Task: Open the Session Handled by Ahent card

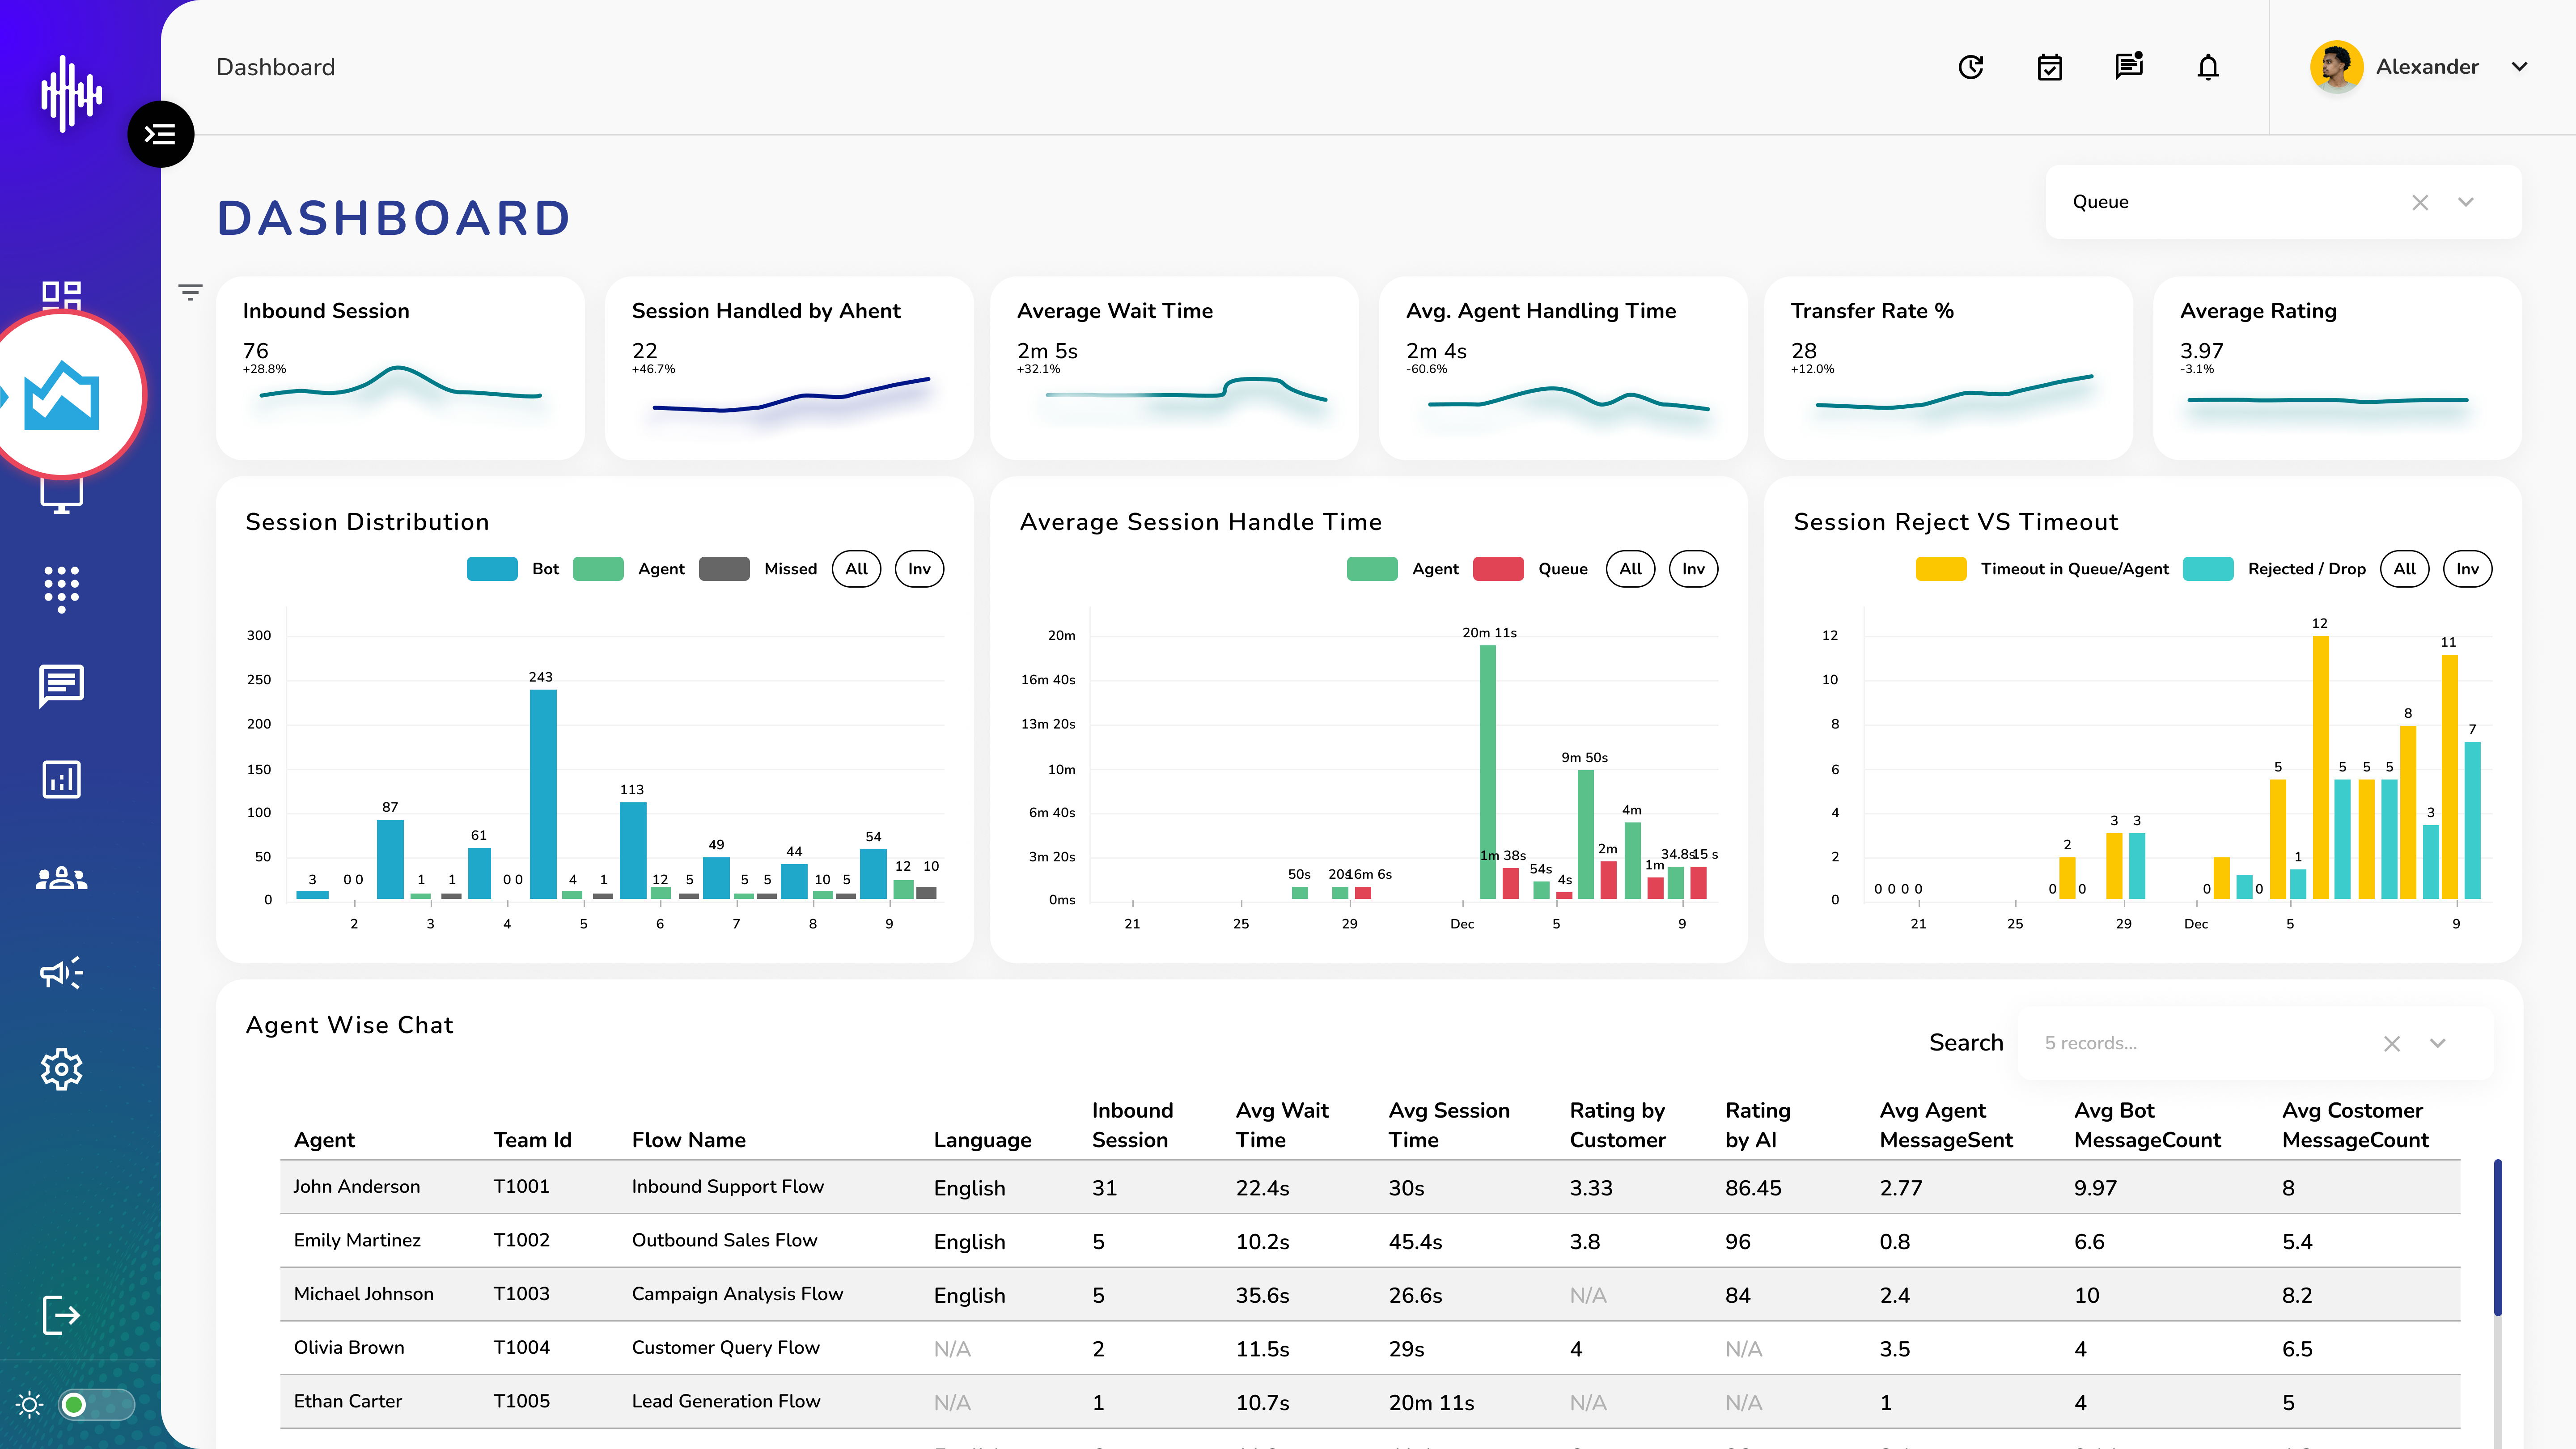Action: pos(789,368)
